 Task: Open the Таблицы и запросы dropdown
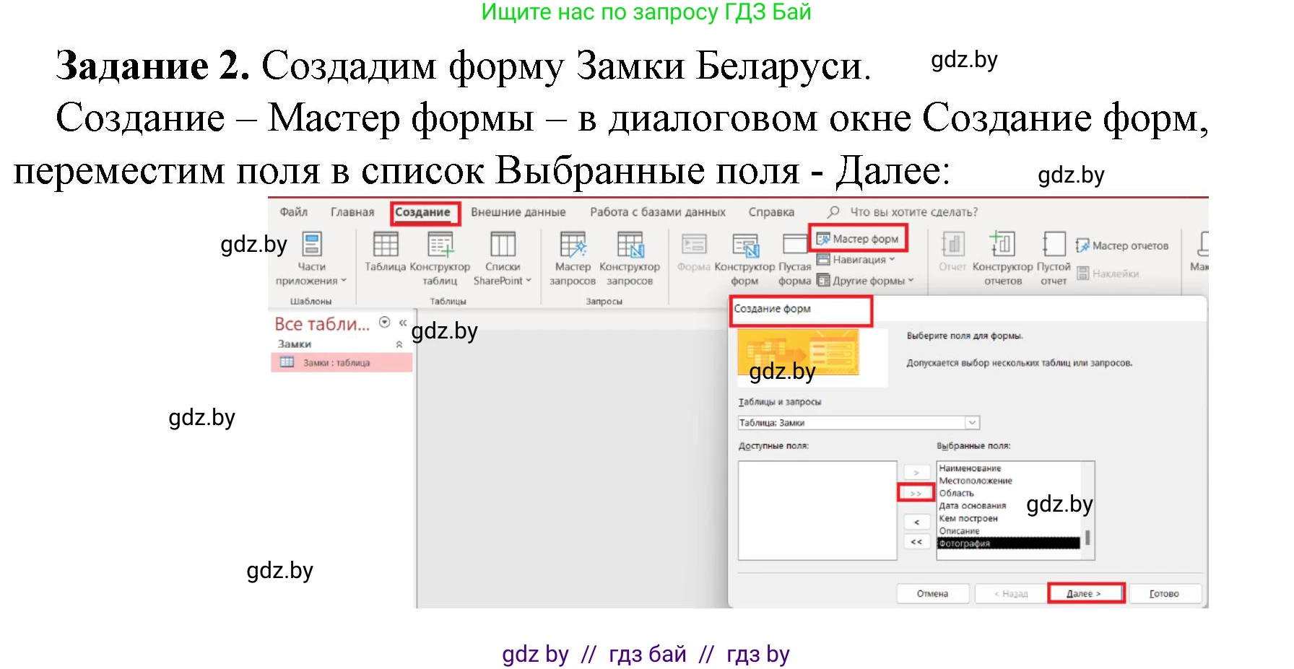[x=973, y=422]
